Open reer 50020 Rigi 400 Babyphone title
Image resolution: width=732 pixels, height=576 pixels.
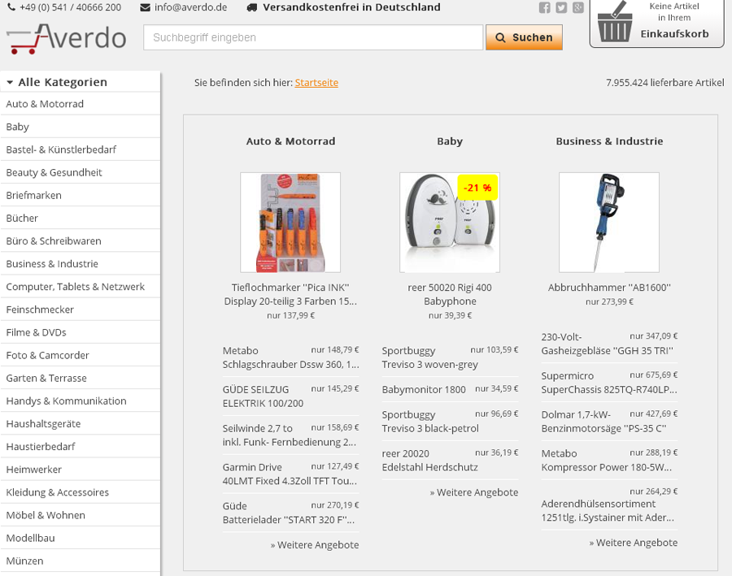450,294
